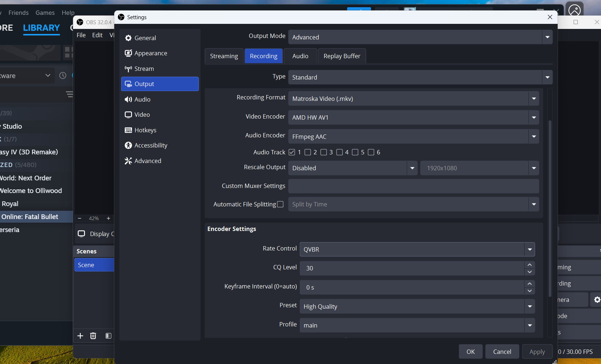Switch to the Replay Buffer tab
Viewport: 601px width, 364px height.
pyautogui.click(x=342, y=56)
